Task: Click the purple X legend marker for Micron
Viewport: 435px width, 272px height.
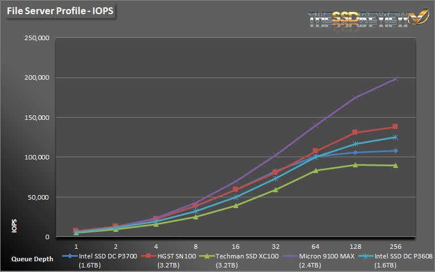Action: [290, 256]
